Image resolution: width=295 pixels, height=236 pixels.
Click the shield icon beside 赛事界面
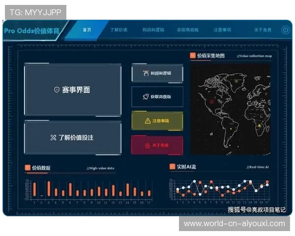tap(57, 89)
